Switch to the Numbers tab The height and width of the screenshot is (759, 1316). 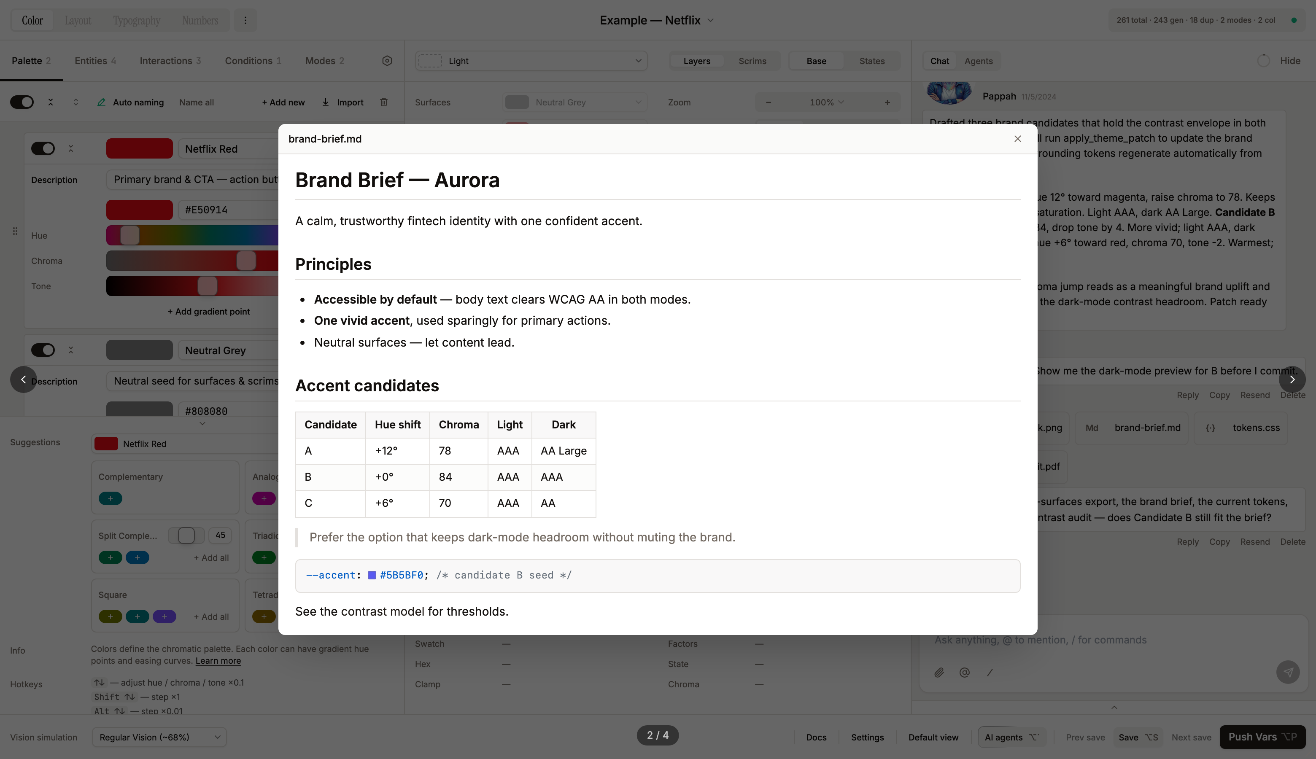pyautogui.click(x=200, y=20)
